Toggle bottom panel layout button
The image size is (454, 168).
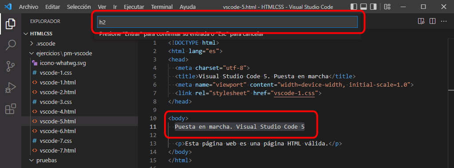[364, 7]
